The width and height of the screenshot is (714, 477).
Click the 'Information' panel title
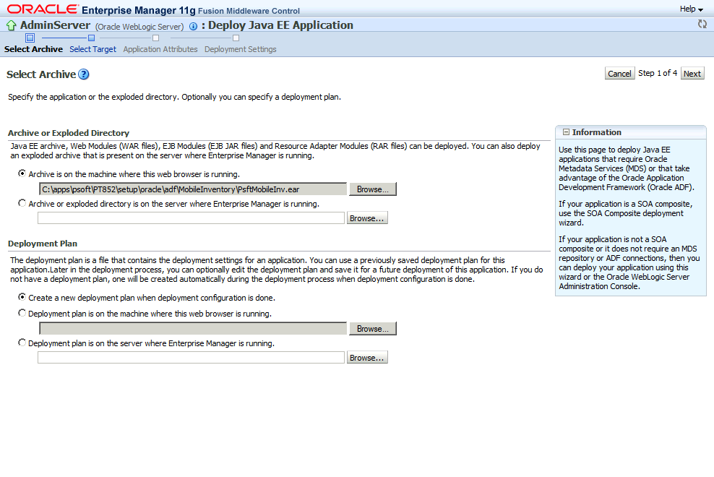[596, 132]
